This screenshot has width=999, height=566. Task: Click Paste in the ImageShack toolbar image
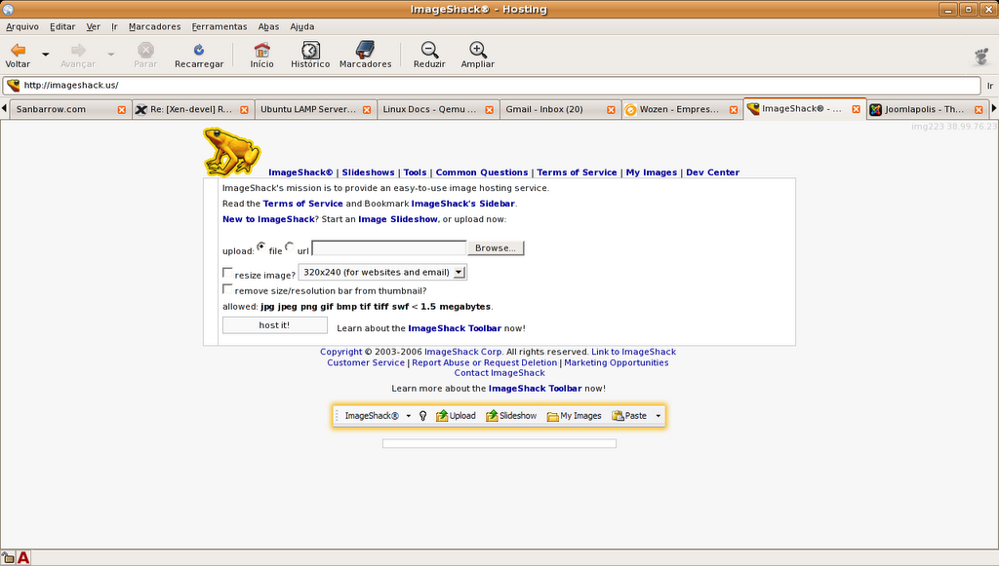coord(629,415)
